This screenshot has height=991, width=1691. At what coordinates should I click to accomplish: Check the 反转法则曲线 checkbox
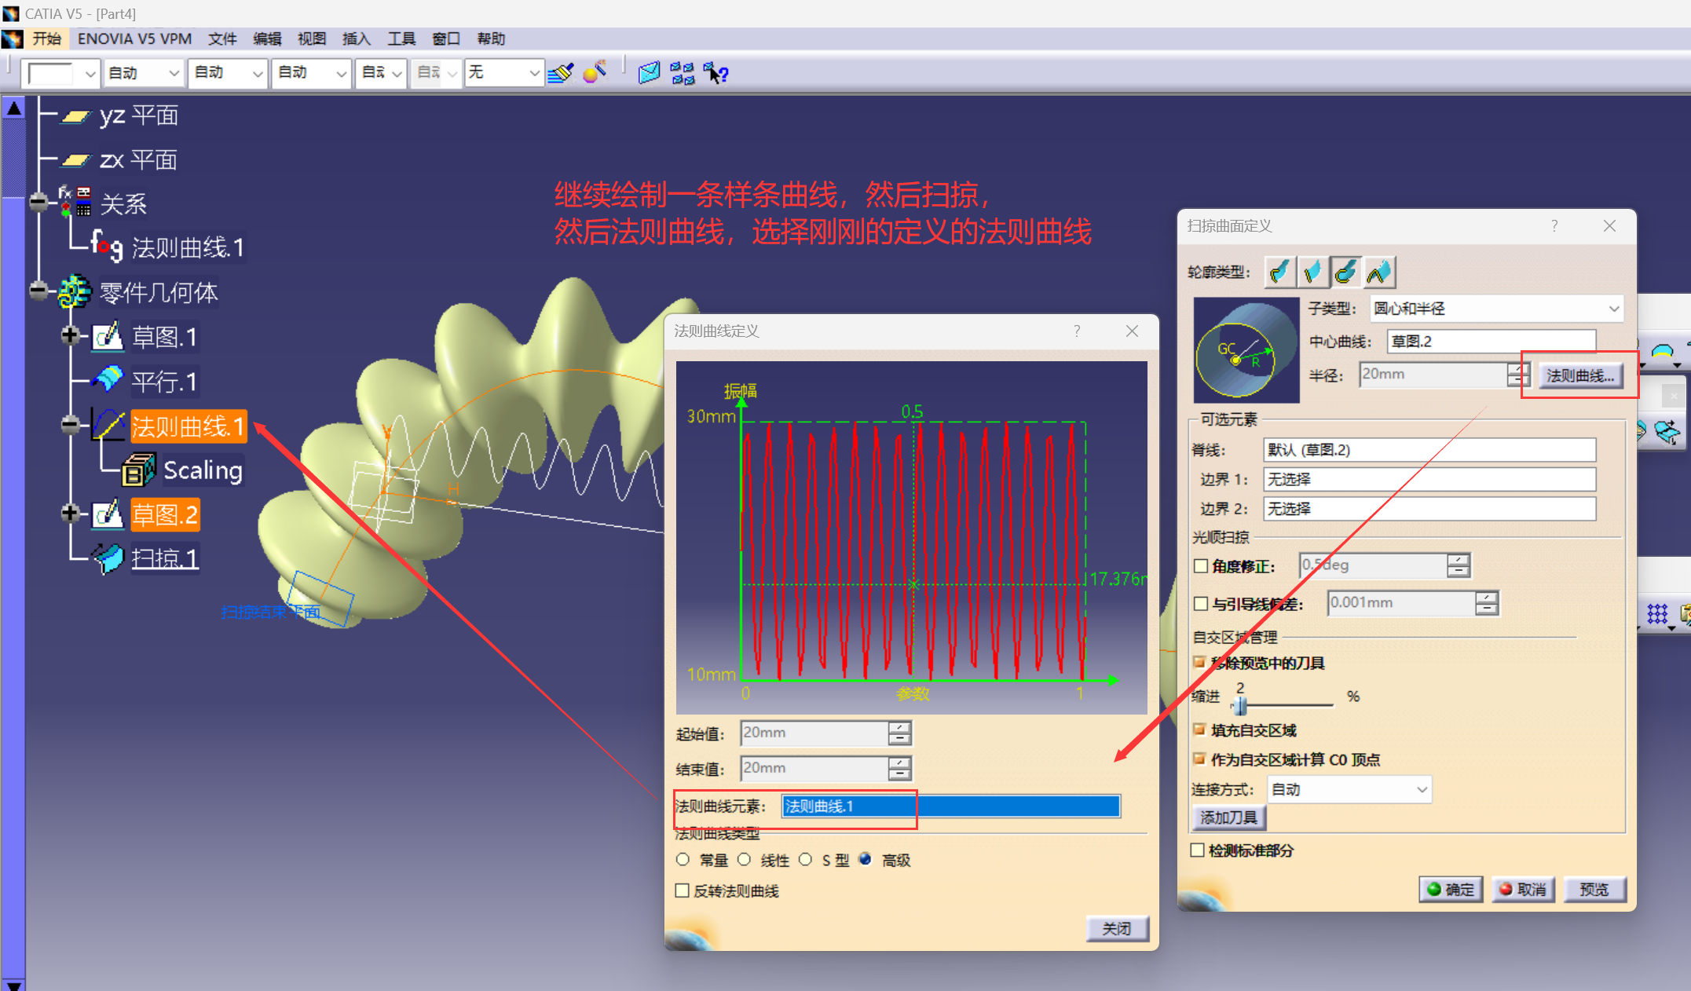683,890
